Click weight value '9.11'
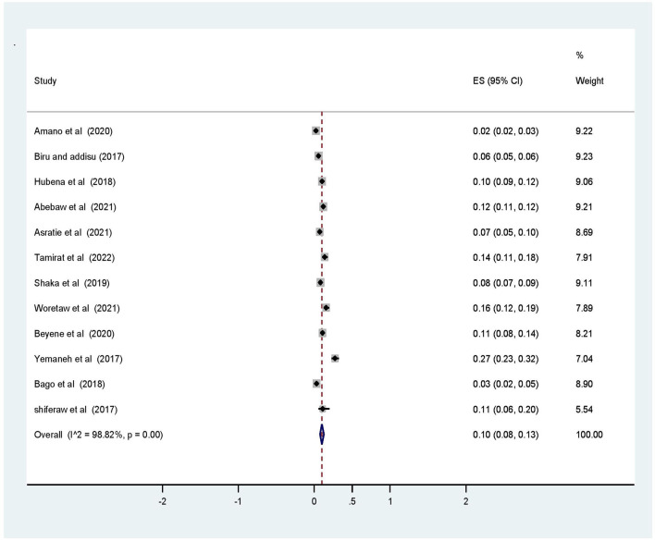 (584, 283)
